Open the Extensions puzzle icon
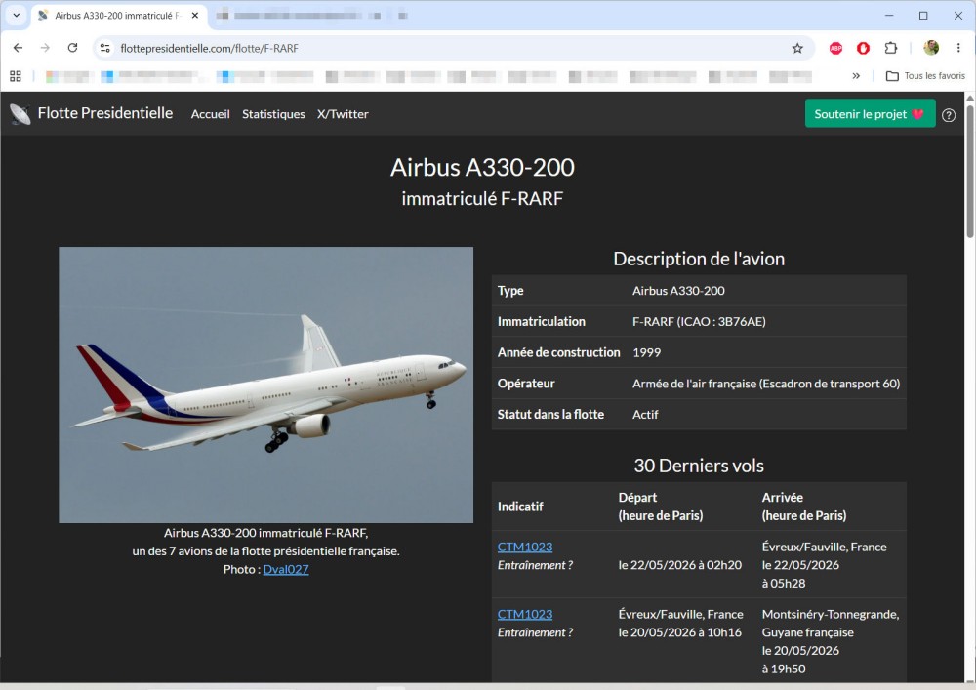Screen dimensions: 976x690 (x=891, y=48)
